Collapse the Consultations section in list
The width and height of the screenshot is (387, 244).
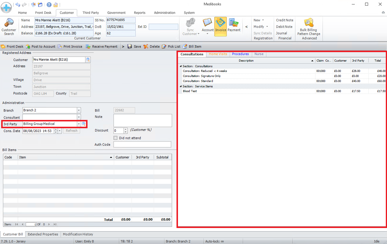click(181, 66)
